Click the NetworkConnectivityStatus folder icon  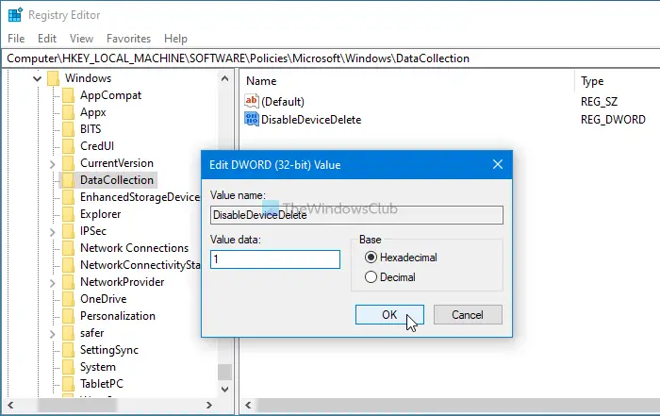point(68,265)
